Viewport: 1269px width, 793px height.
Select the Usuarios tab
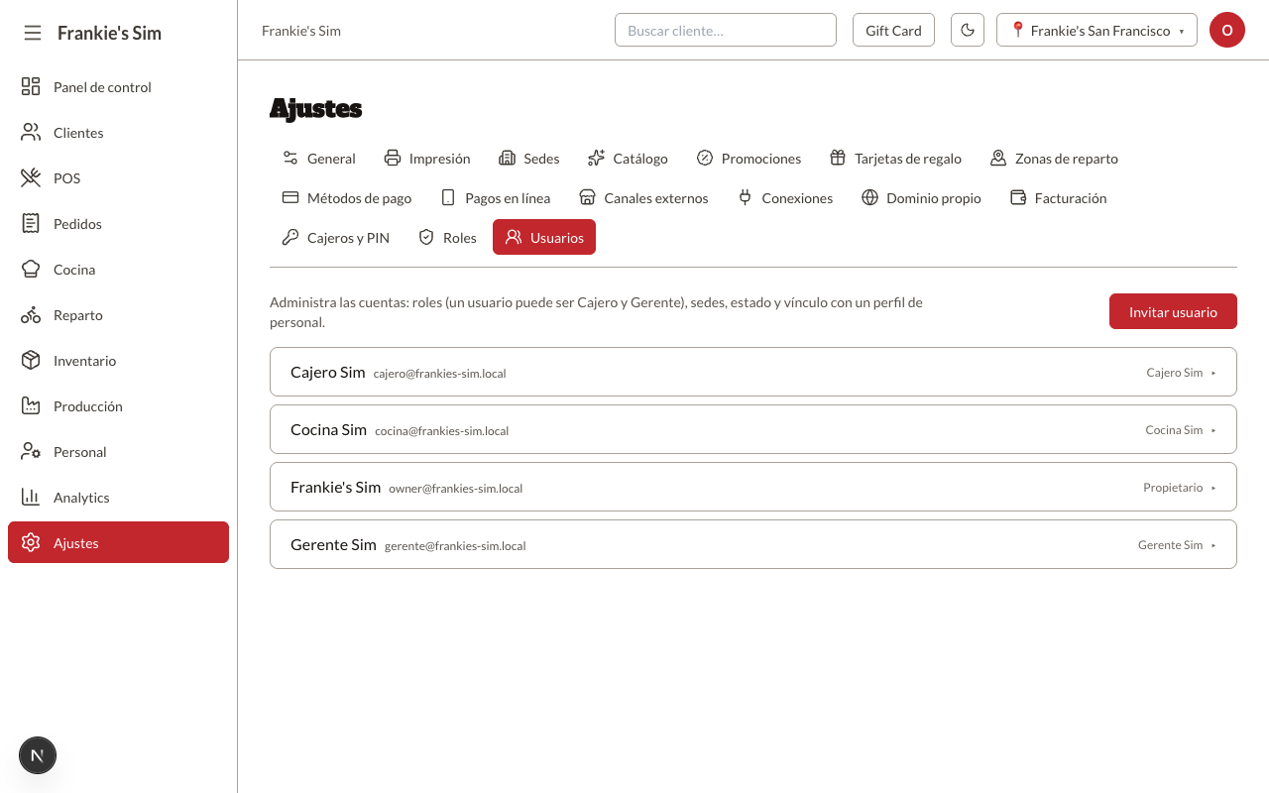[x=544, y=238]
